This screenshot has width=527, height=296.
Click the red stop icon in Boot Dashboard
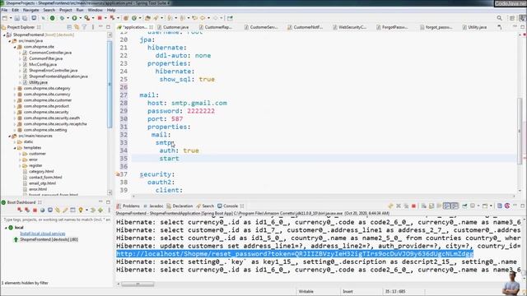pyautogui.click(x=35, y=210)
